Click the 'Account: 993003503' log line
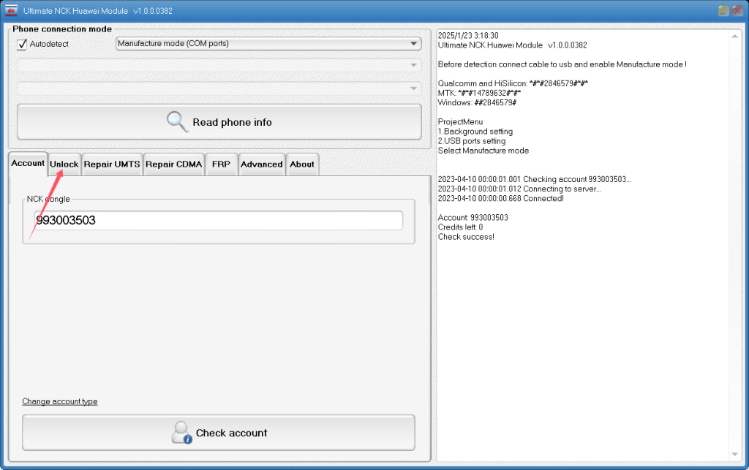 coord(473,218)
